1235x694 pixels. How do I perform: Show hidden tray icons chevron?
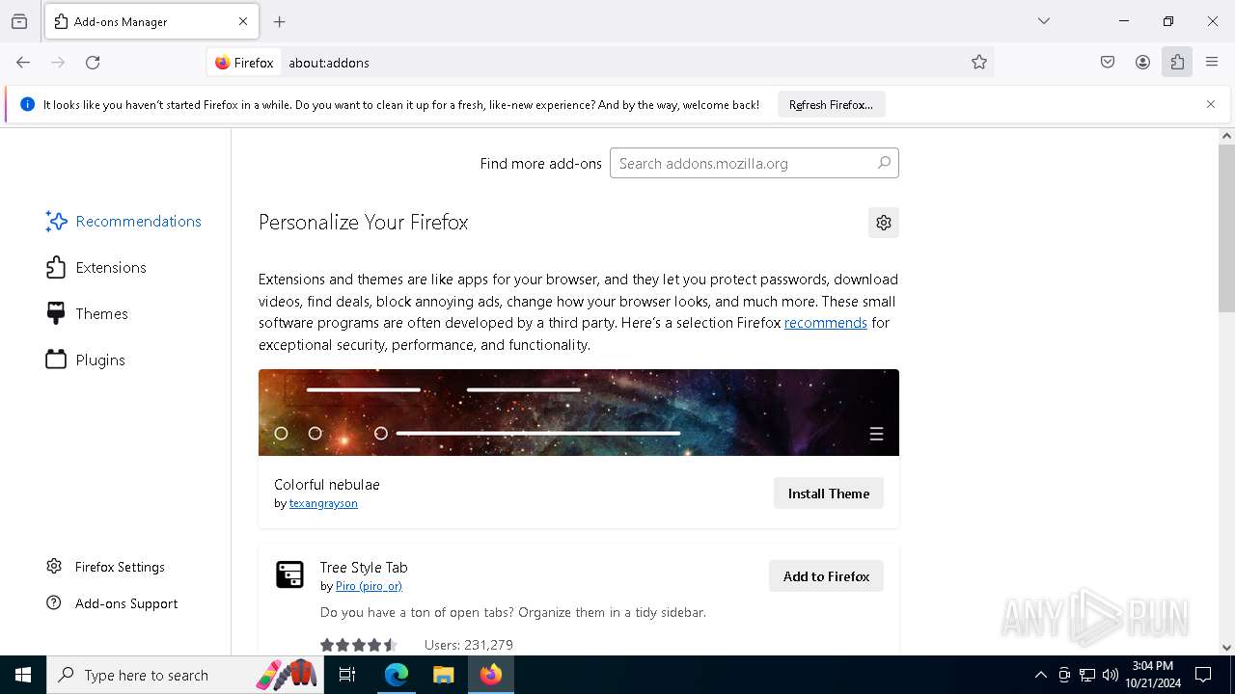click(1040, 675)
